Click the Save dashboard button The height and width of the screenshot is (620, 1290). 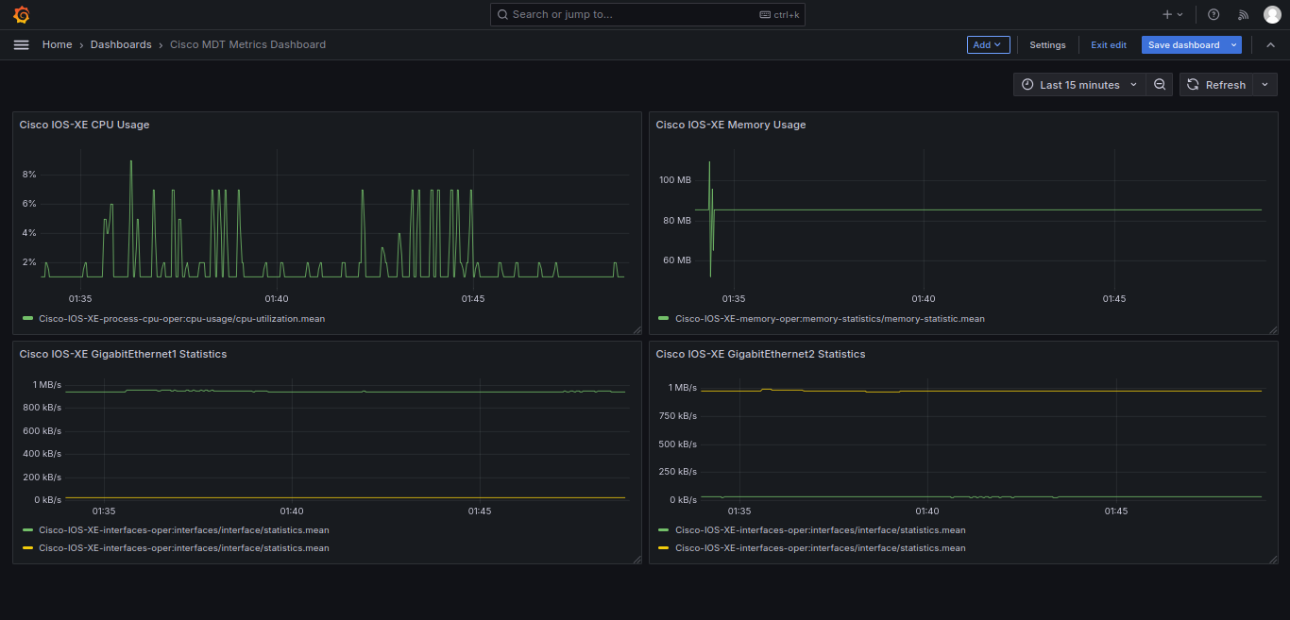(x=1183, y=44)
